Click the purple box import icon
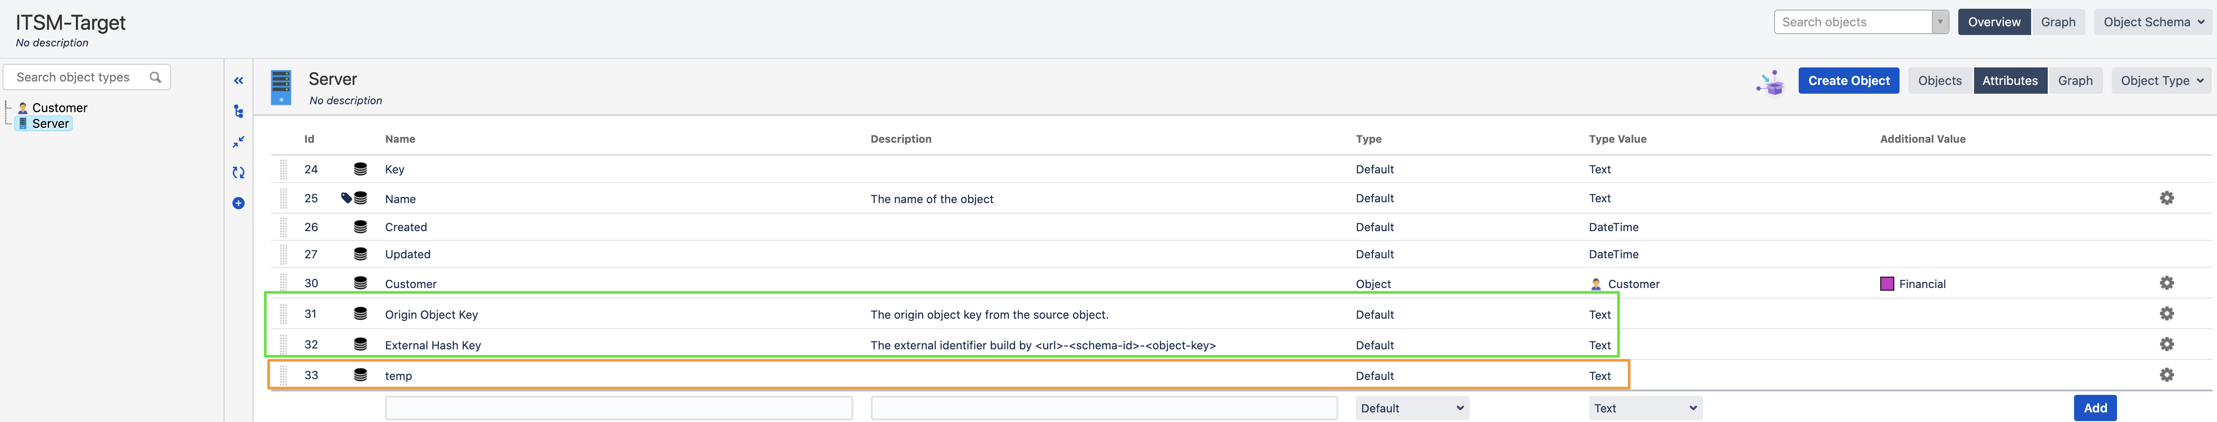The height and width of the screenshot is (422, 2217). tap(1769, 82)
